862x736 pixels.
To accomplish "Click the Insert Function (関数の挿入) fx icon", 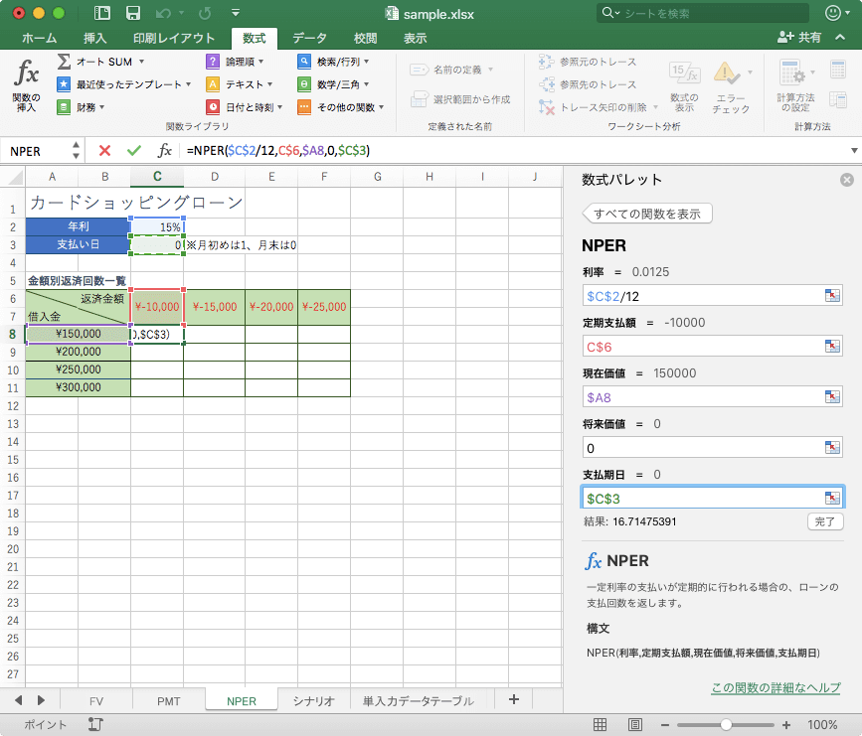I will [x=27, y=73].
